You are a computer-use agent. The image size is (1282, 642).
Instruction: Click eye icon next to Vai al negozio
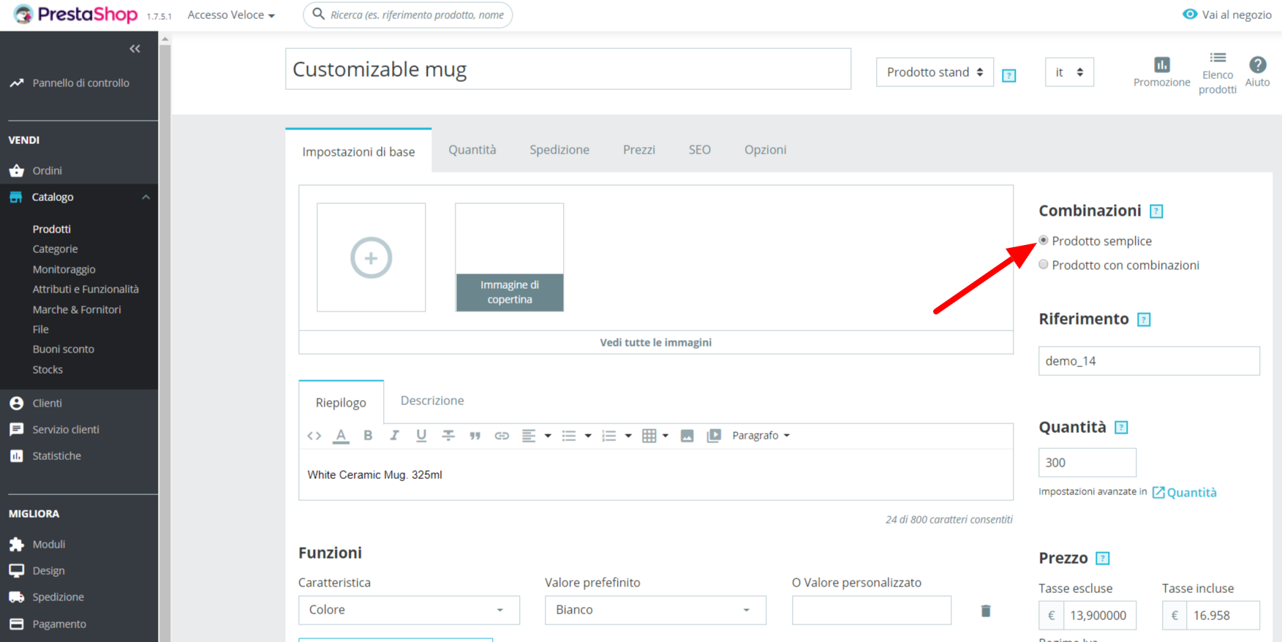(1190, 14)
